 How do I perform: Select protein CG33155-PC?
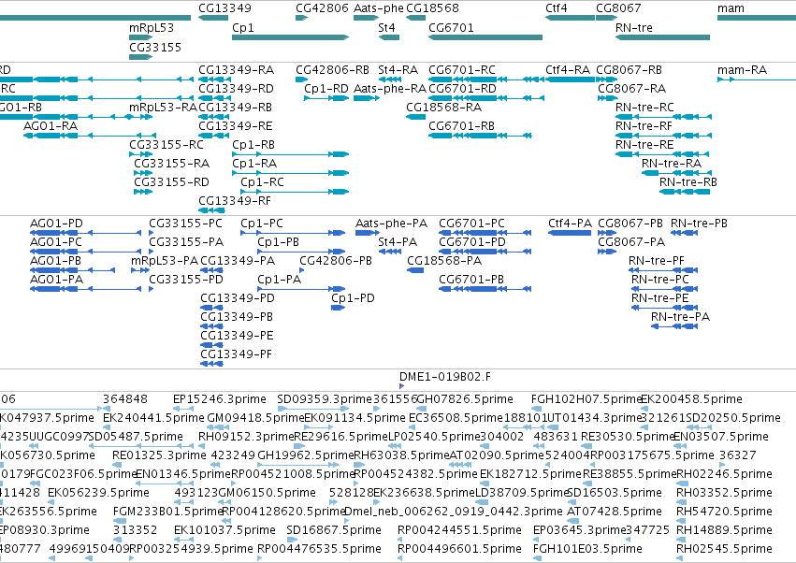pos(185,224)
